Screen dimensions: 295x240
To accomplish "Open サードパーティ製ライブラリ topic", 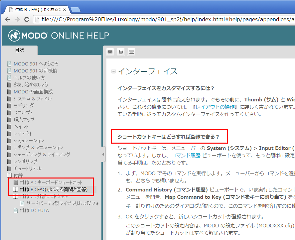I will pyautogui.click(x=63, y=203).
